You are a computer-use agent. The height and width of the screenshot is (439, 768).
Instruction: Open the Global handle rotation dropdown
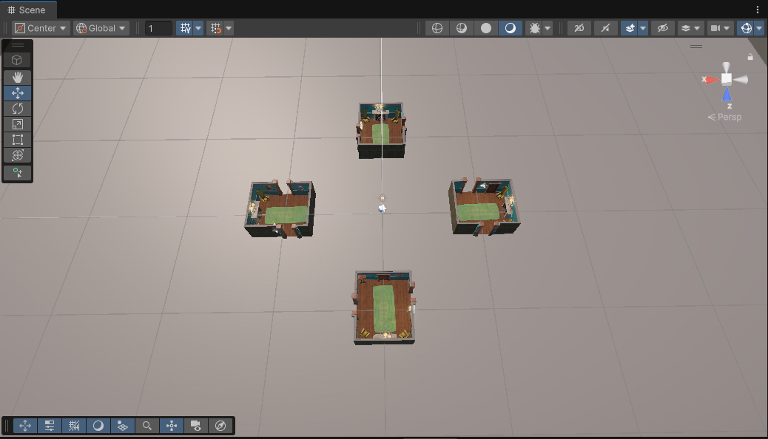click(x=101, y=28)
